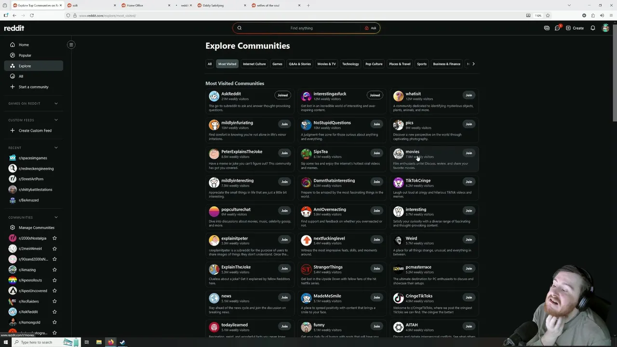Click Create post button

coord(575,28)
